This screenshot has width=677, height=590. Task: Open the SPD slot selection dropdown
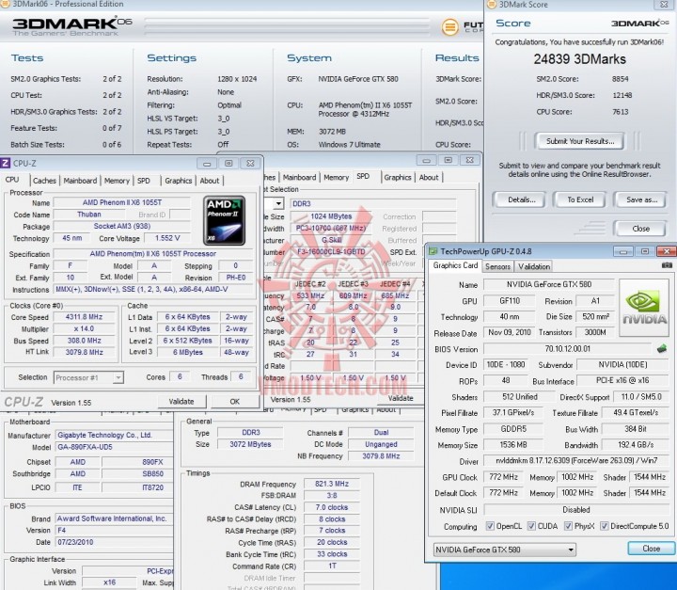pyautogui.click(x=278, y=203)
